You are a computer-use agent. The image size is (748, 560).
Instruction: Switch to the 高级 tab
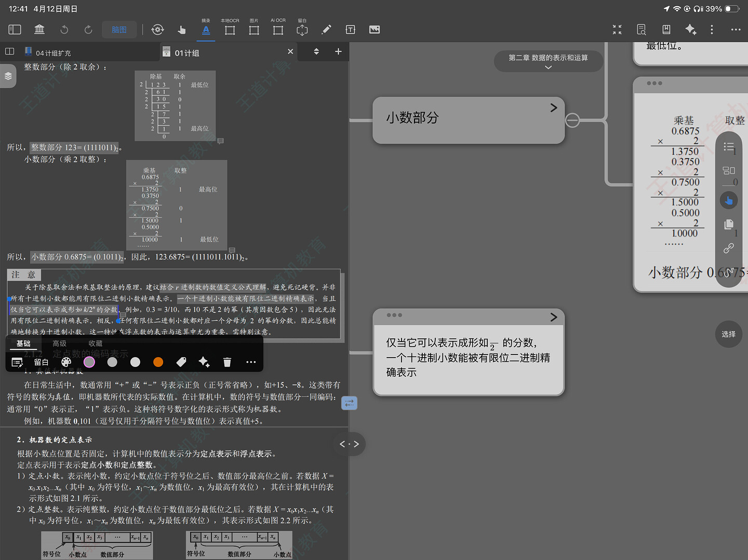pyautogui.click(x=59, y=344)
